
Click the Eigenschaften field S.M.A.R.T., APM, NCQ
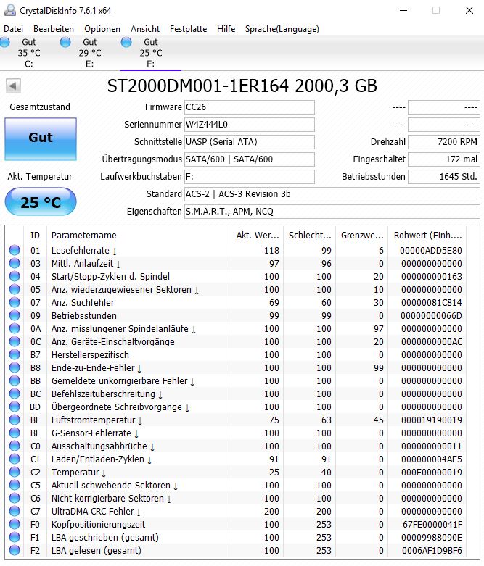coord(332,211)
